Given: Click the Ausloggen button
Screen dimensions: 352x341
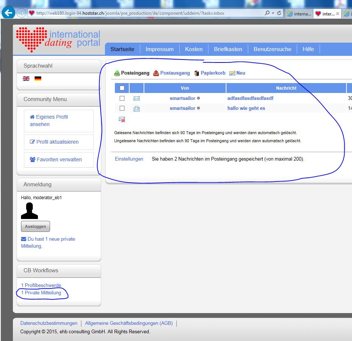Looking at the screenshot, I should click(35, 226).
